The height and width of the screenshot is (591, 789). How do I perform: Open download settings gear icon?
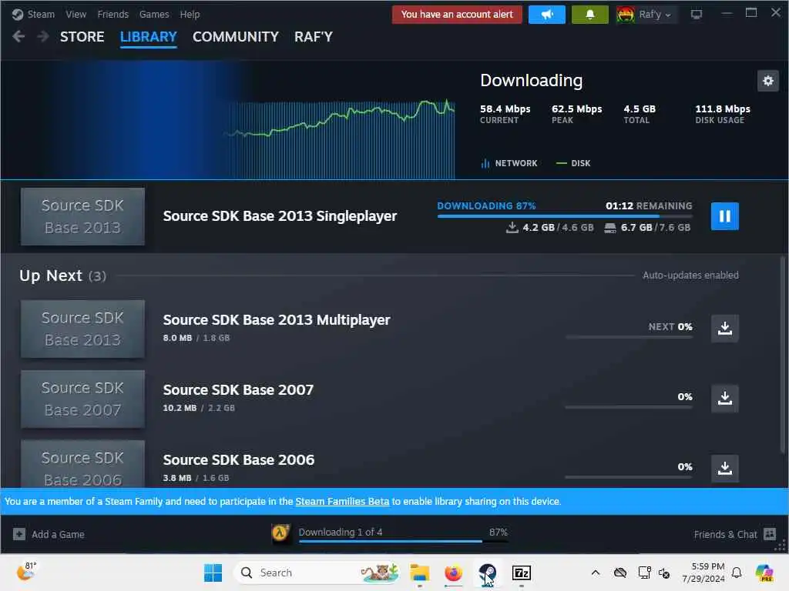point(768,80)
